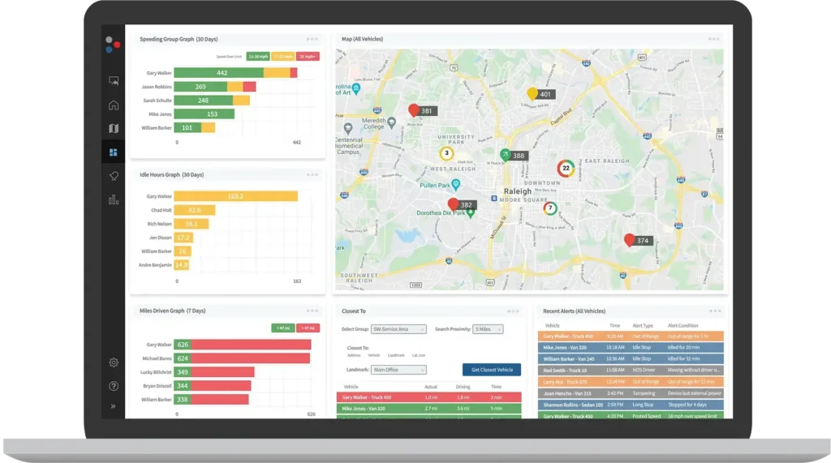The height and width of the screenshot is (463, 831).
Task: Open the Map view from sidebar
Action: [x=114, y=128]
